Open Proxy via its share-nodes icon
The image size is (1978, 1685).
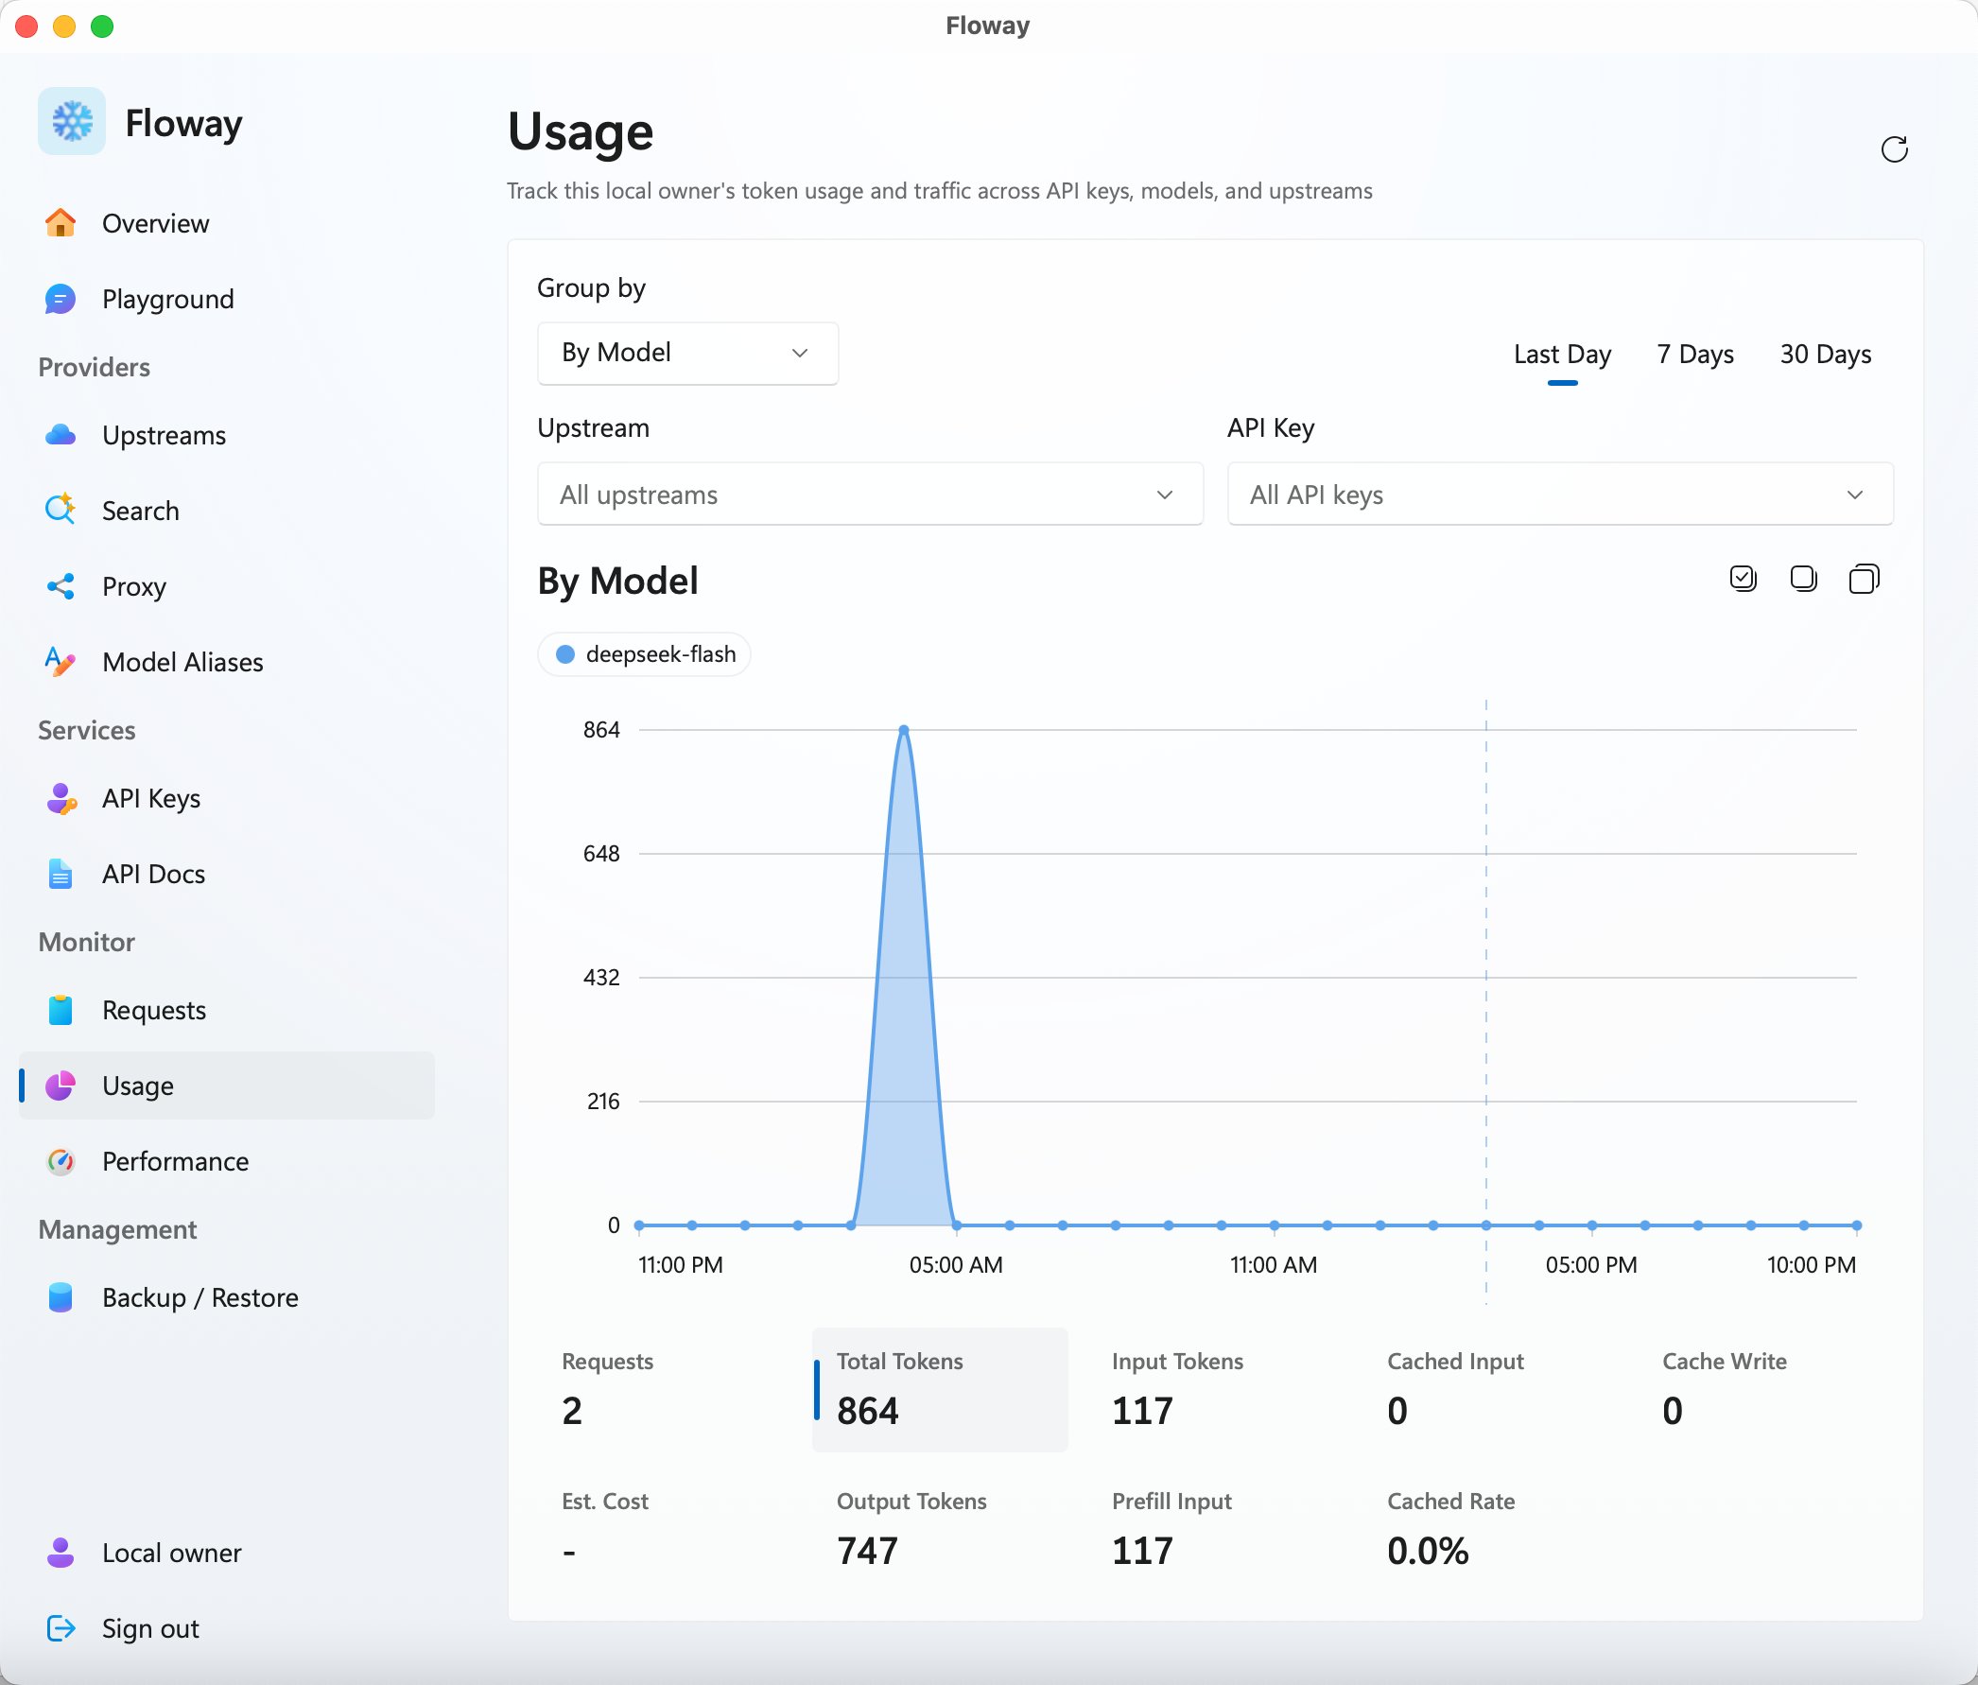click(x=61, y=586)
